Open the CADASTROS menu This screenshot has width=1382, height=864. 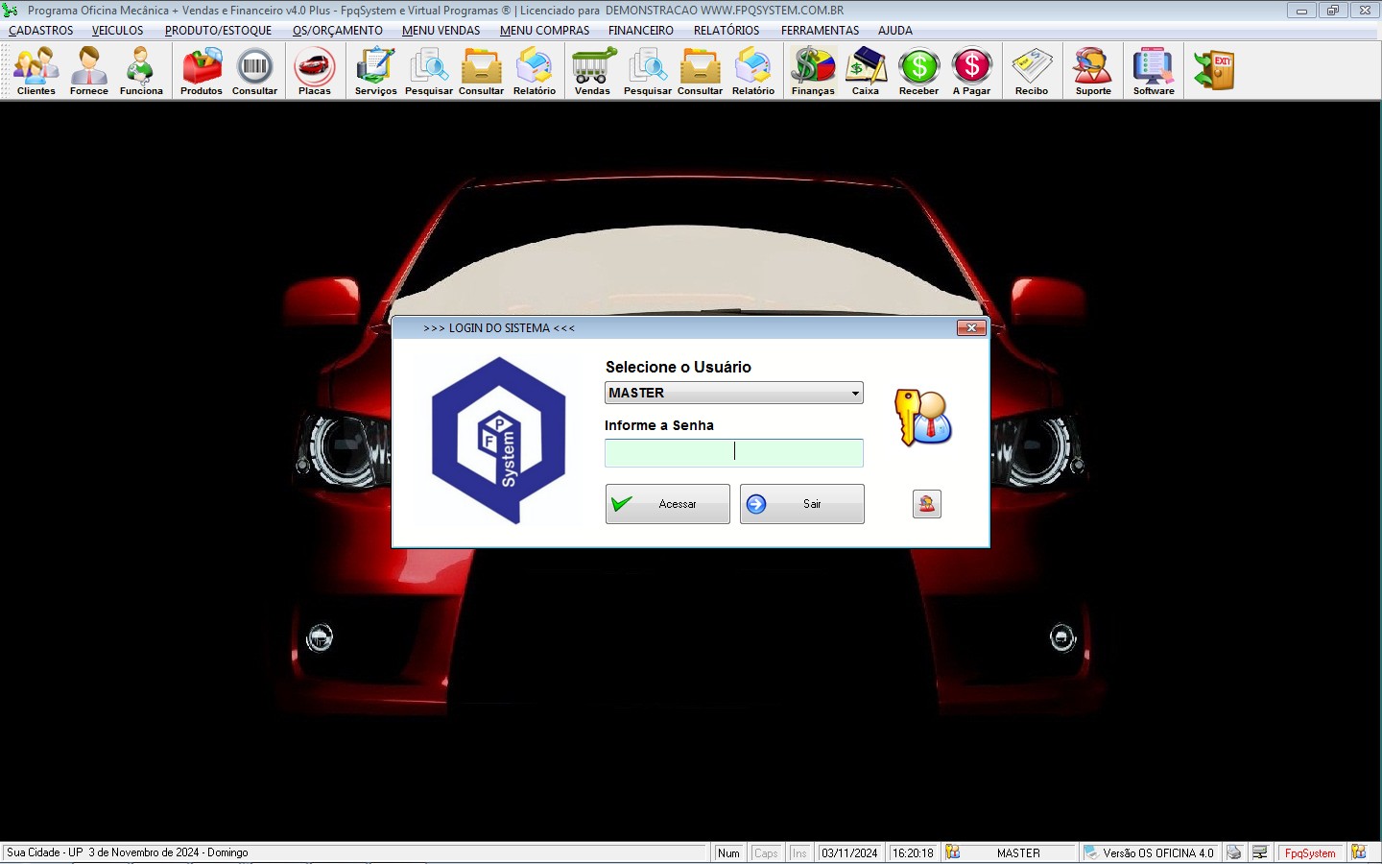41,31
